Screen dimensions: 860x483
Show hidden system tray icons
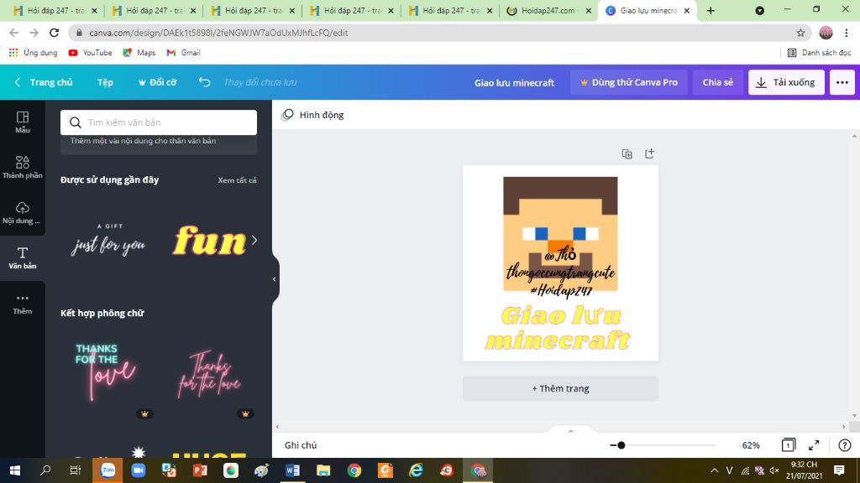click(714, 470)
